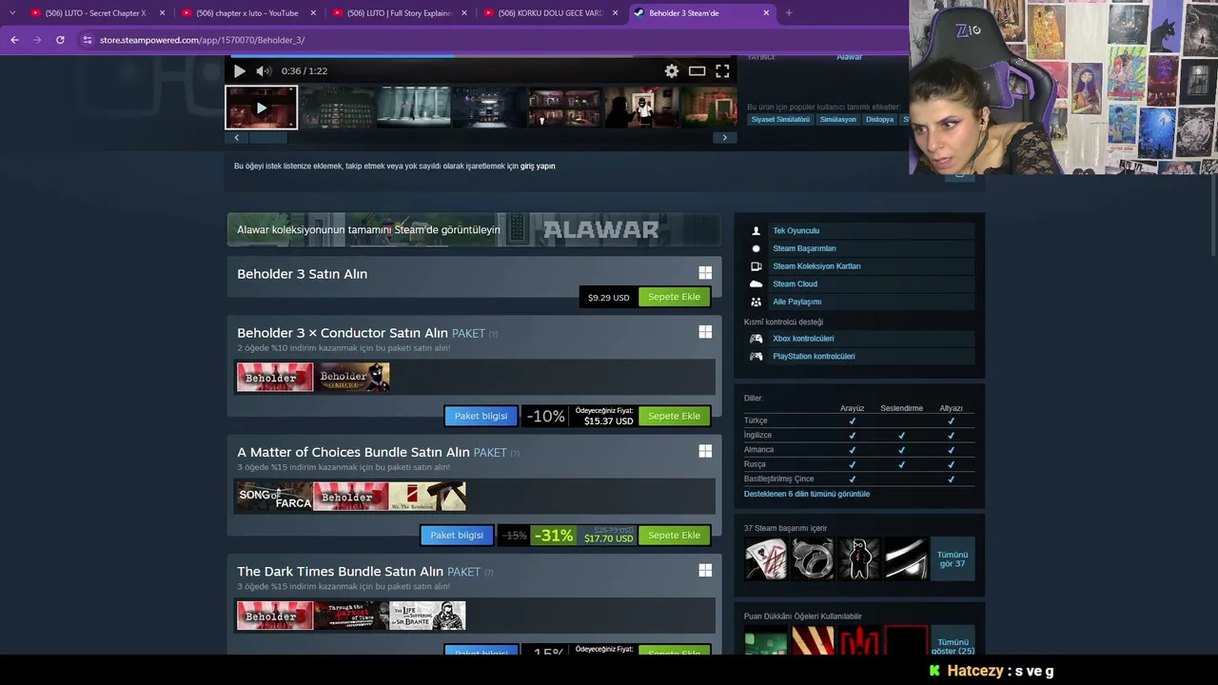Switch to KORKU DOLU GECE tab

[x=549, y=13]
